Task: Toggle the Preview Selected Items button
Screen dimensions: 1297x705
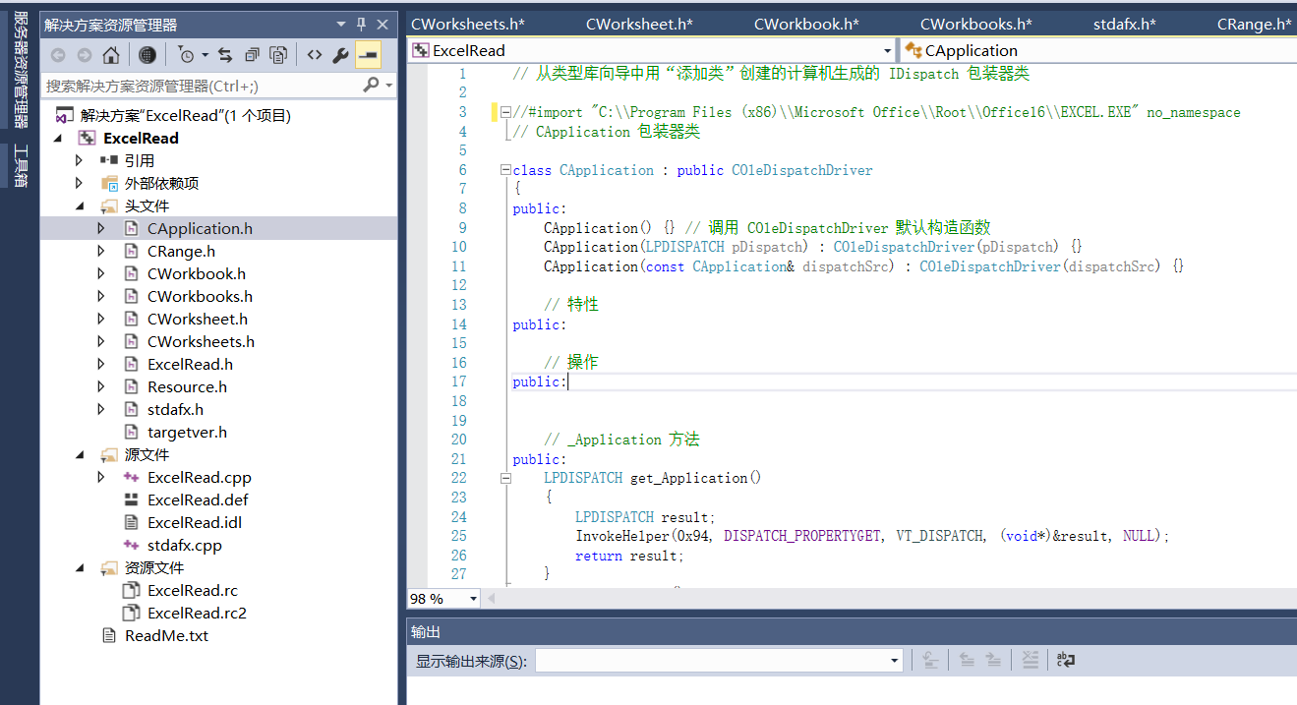Action: pos(368,55)
